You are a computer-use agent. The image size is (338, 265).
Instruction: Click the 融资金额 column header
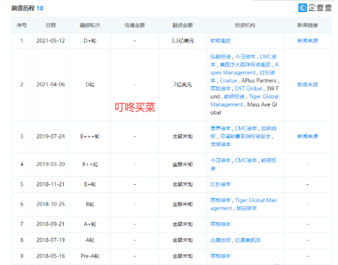[x=183, y=25]
